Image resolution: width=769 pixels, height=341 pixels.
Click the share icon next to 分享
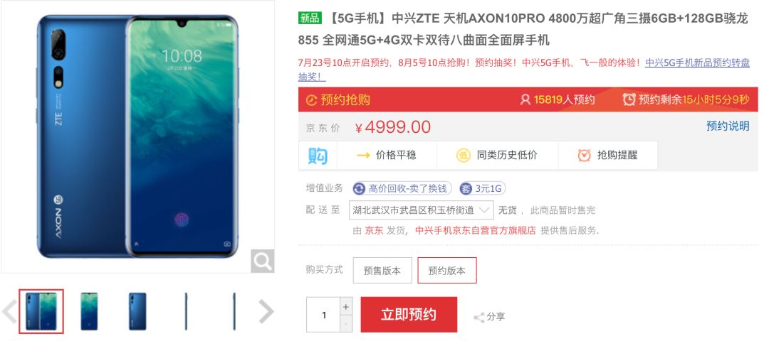478,318
